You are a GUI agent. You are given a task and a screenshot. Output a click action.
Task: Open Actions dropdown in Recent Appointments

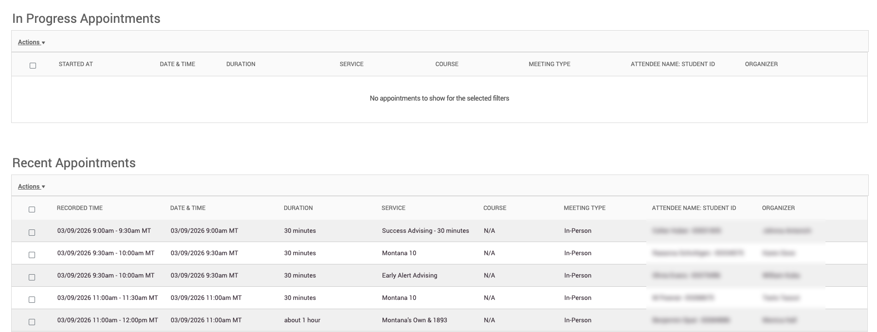(31, 187)
